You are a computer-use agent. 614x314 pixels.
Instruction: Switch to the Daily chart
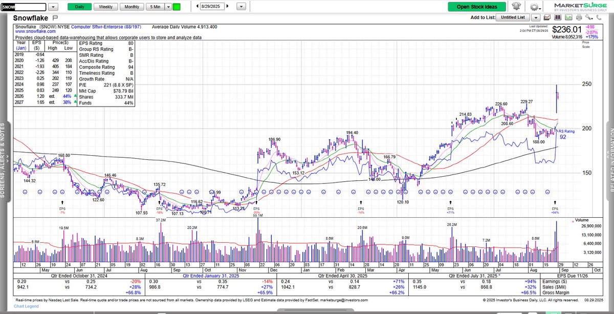[79, 7]
